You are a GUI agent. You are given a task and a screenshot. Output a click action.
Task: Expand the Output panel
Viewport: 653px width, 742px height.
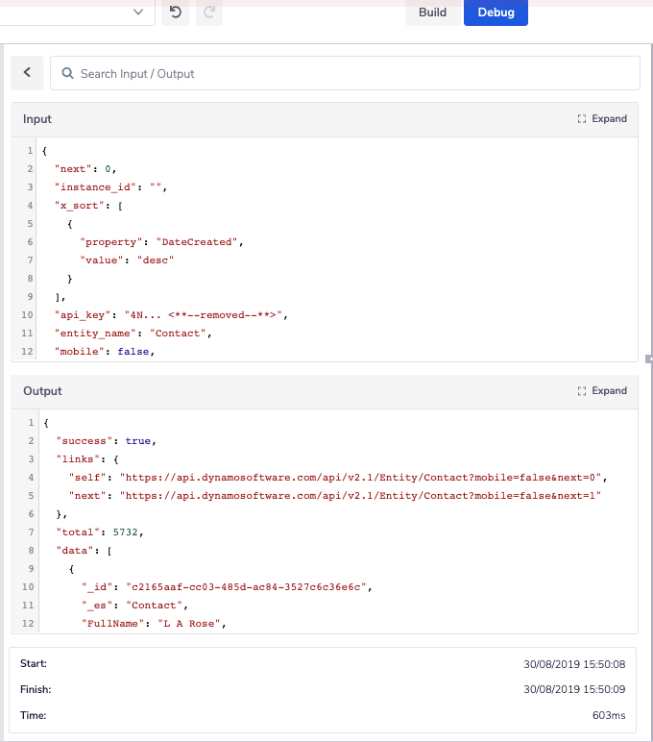tap(602, 391)
